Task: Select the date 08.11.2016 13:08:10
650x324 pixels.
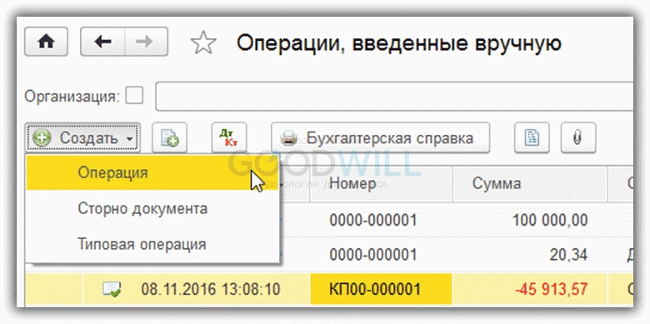Action: click(x=211, y=289)
